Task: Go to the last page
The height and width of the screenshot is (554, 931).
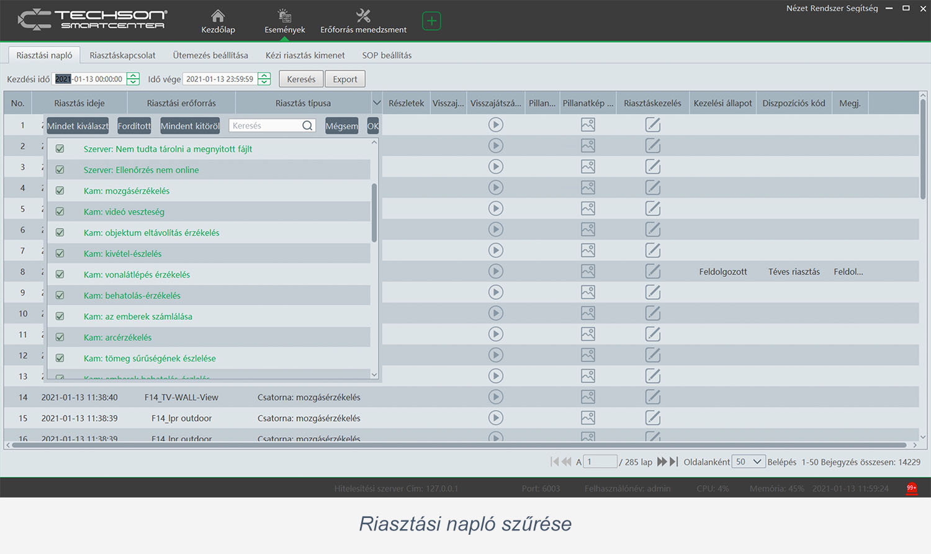Action: [673, 461]
